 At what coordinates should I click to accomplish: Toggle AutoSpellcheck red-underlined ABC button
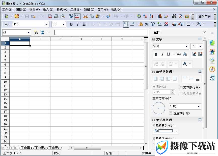pos(77,16)
